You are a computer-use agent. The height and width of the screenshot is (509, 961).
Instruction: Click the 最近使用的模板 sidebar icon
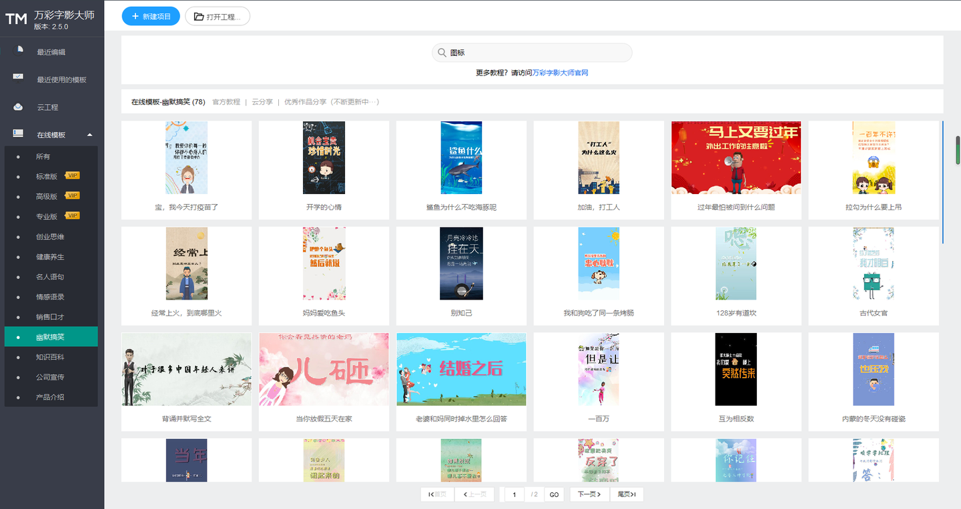click(19, 78)
